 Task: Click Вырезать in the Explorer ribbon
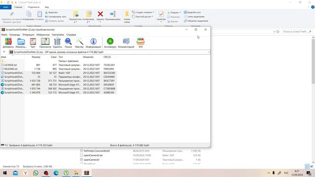point(51,12)
